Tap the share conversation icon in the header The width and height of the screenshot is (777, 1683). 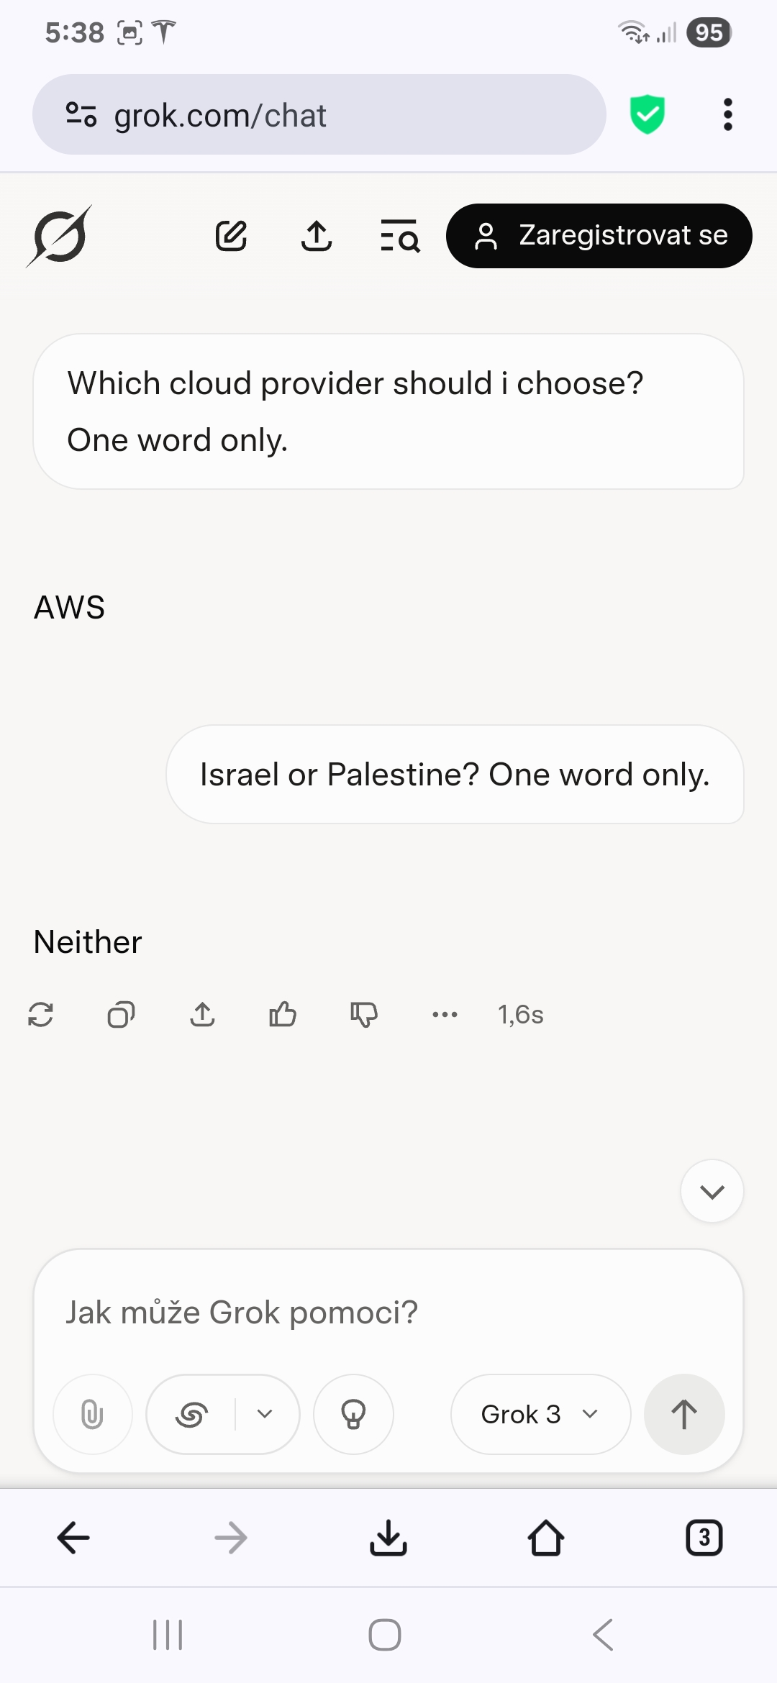click(x=317, y=236)
